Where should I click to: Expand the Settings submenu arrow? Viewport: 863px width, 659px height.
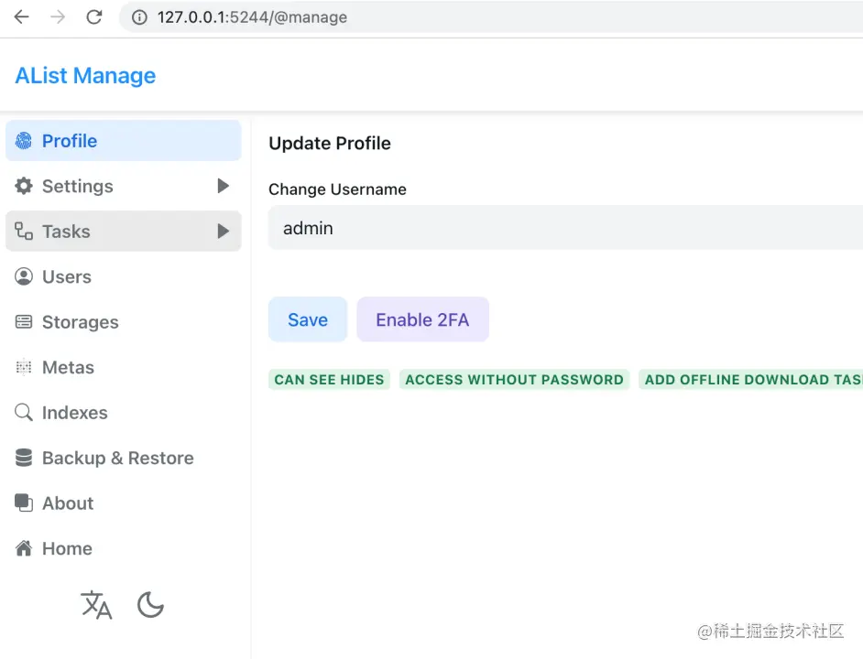223,186
